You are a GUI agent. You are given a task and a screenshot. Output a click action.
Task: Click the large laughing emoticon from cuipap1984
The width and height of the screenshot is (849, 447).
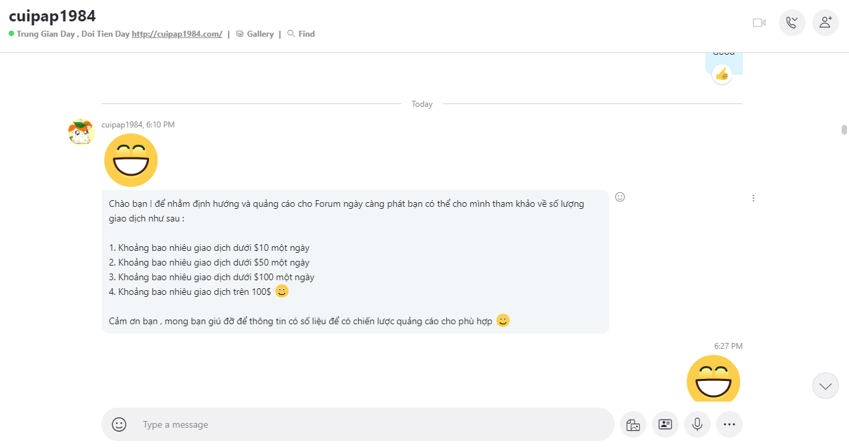click(131, 160)
